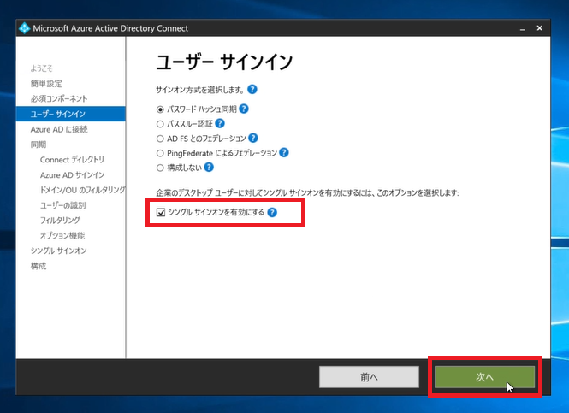Screen dimensions: 569x413
Task: Go to 同期 step in sidebar
Action: tap(39, 145)
